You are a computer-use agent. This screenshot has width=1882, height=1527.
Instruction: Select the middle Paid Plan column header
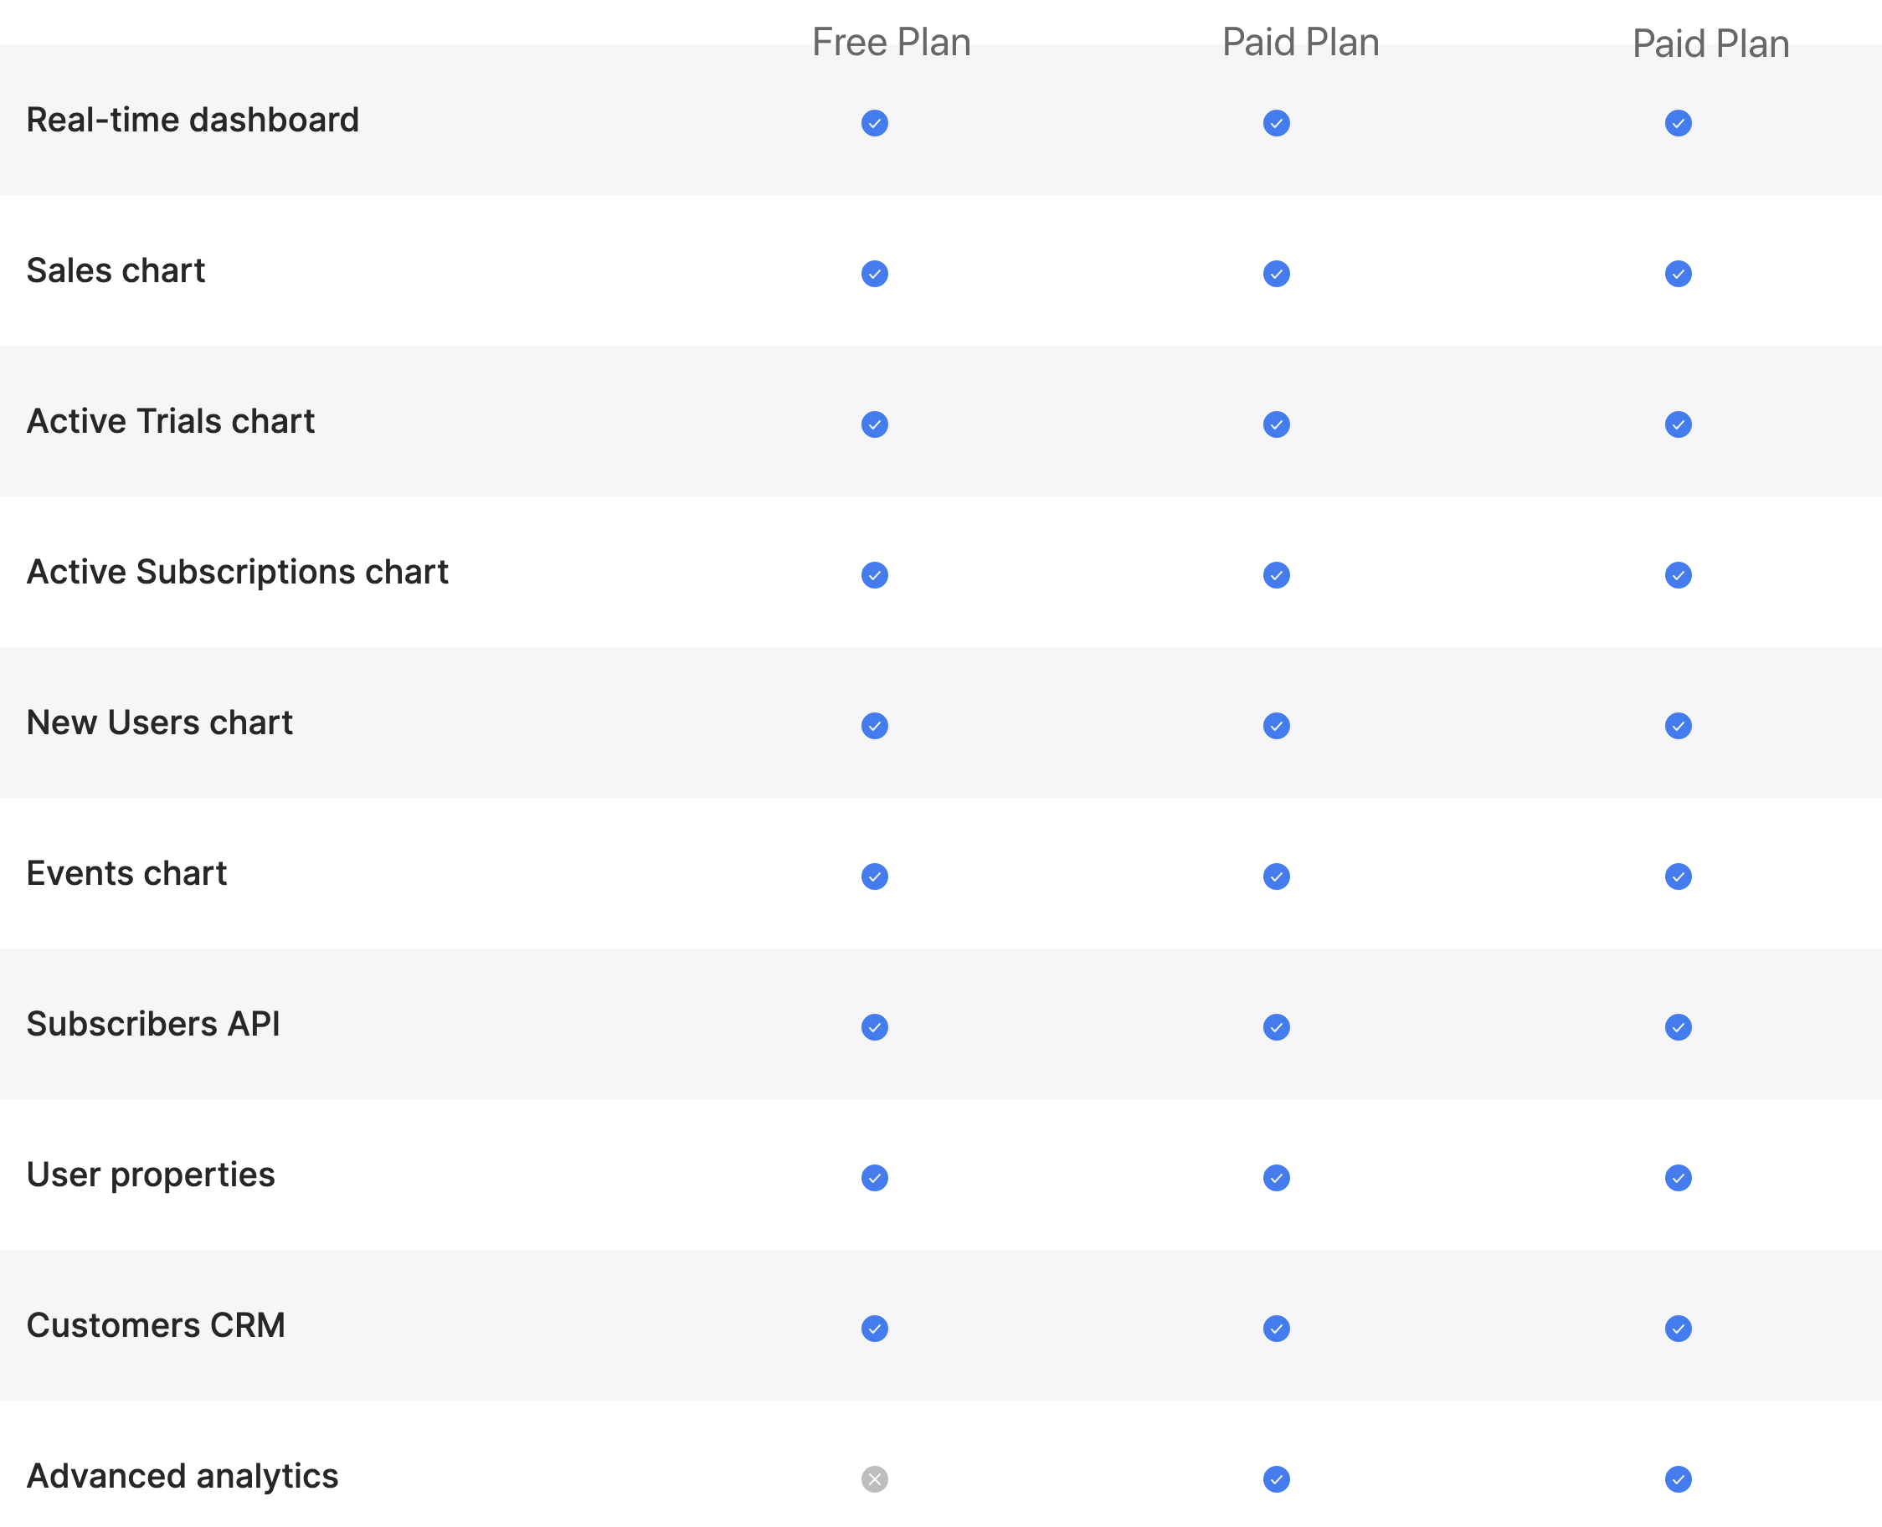click(1300, 42)
